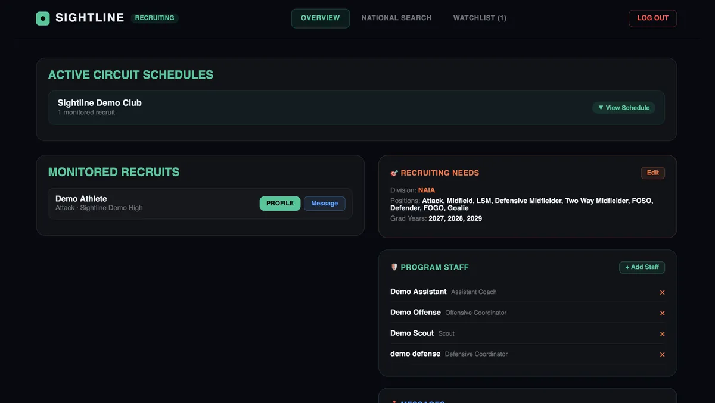Remove demo defense from staff
Image resolution: width=715 pixels, height=403 pixels.
tap(662, 355)
